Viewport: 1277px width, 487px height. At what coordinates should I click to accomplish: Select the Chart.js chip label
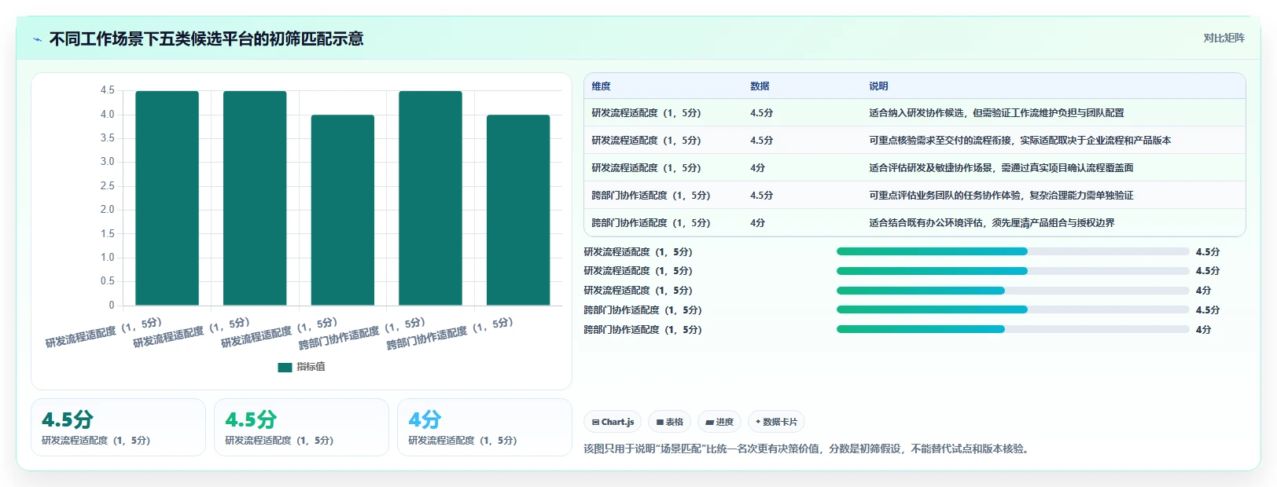tap(618, 422)
